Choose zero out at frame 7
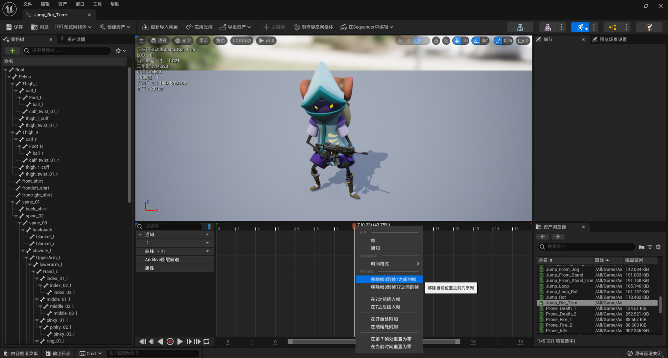668x358 pixels. tap(389, 339)
